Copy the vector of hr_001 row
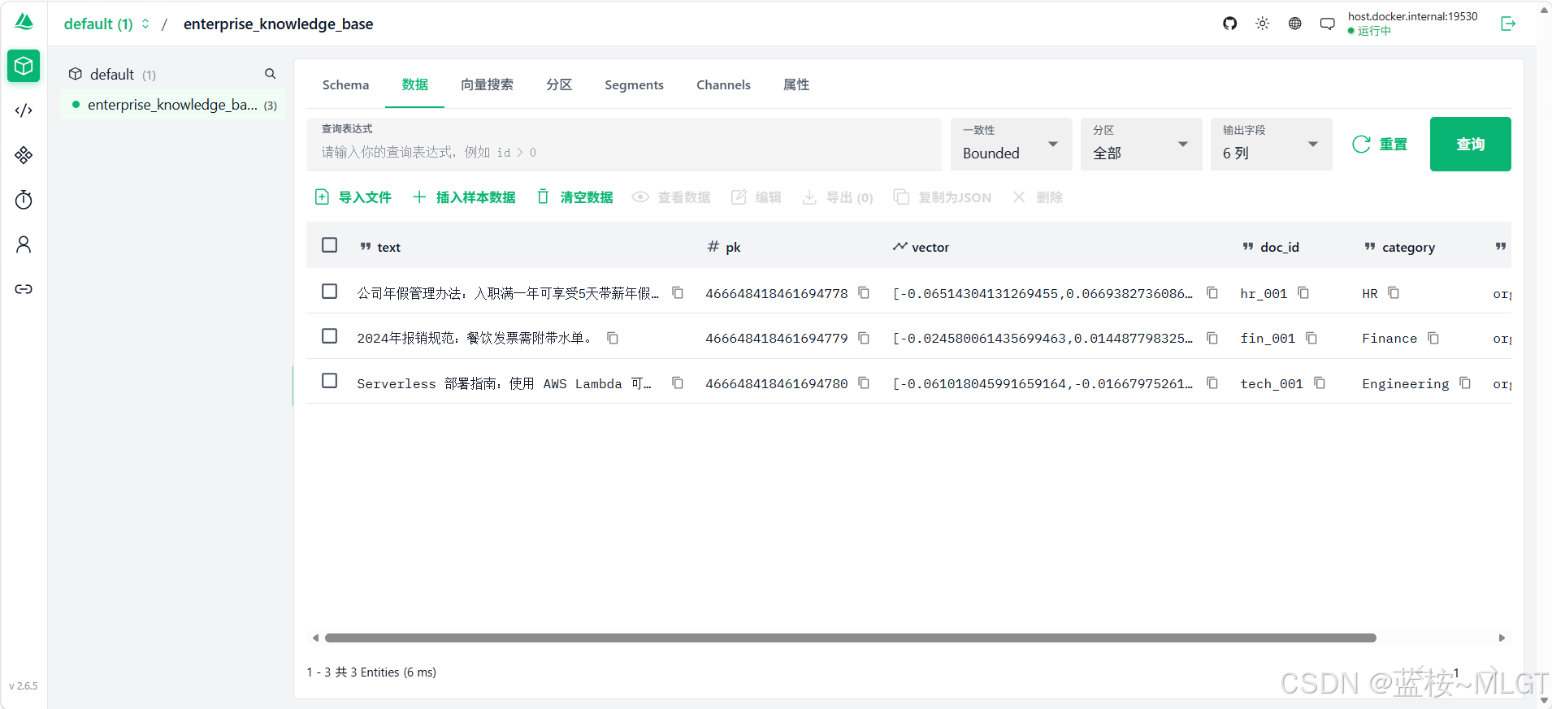Viewport: 1552px width, 709px height. (x=1212, y=292)
